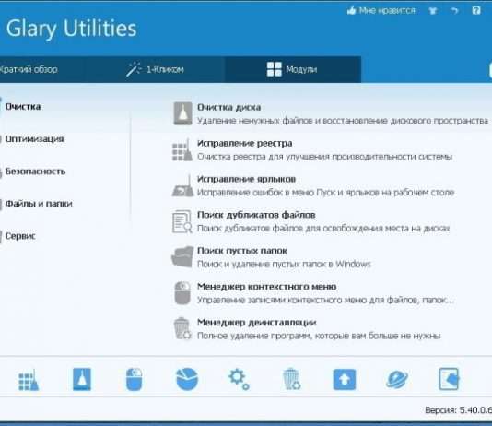Viewport: 492px width, 426px height.
Task: Click description text starting Поиск дубликатов файлов для освобождения
Action: pyautogui.click(x=323, y=229)
